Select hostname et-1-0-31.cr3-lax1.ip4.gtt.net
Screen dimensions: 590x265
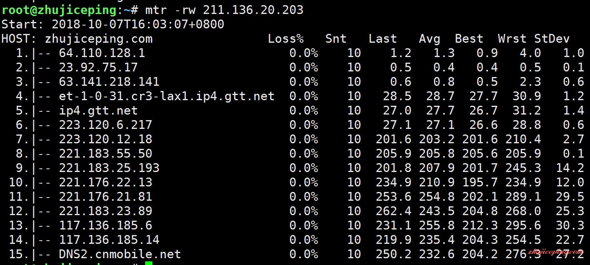167,96
